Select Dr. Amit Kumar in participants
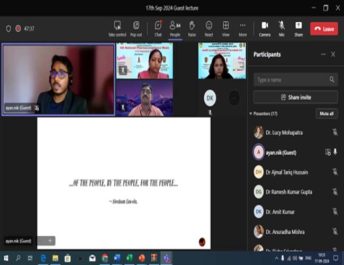Image resolution: width=344 pixels, height=265 pixels. coord(295,212)
